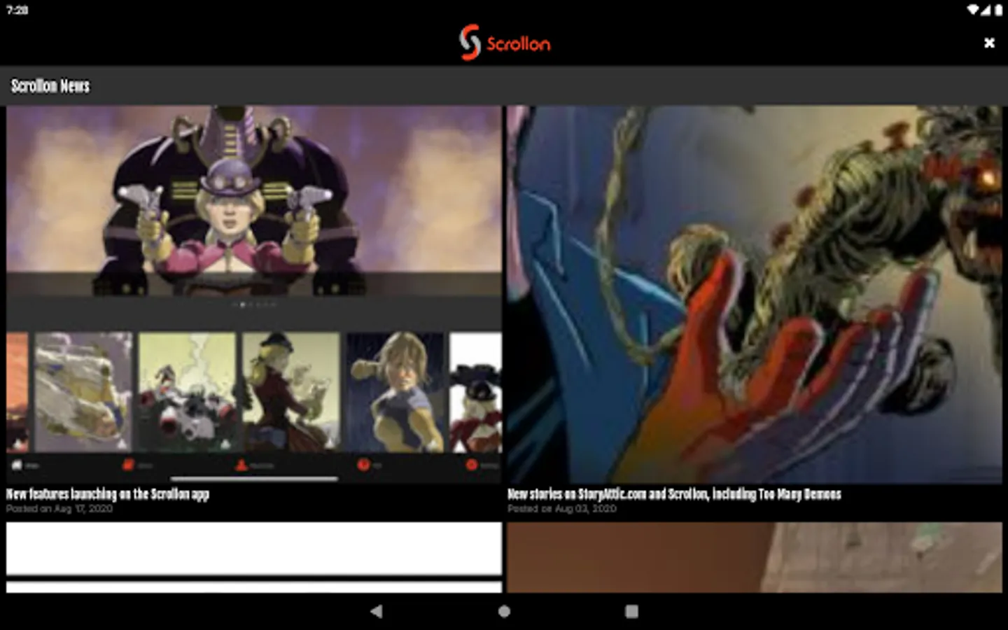Click 'Posted on Aug 03, 2020' date
1008x630 pixels.
(x=562, y=509)
